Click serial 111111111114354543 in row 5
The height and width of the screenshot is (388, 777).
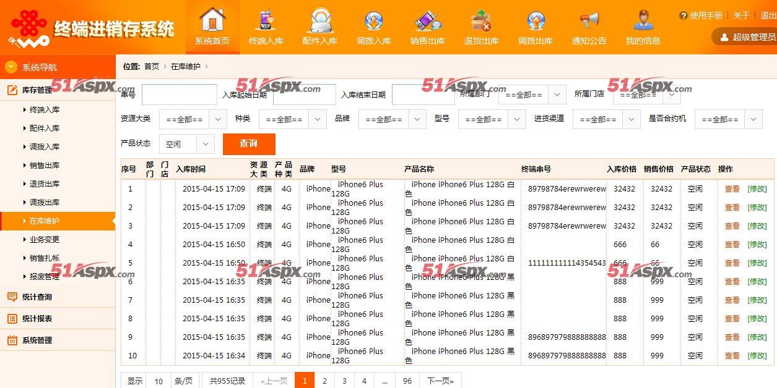(x=567, y=263)
